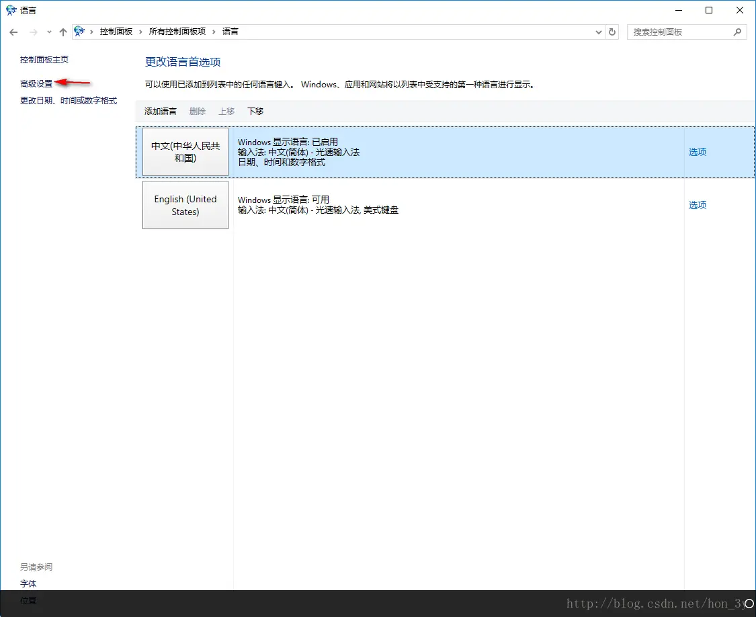Click the refresh icon in address bar

click(x=610, y=32)
